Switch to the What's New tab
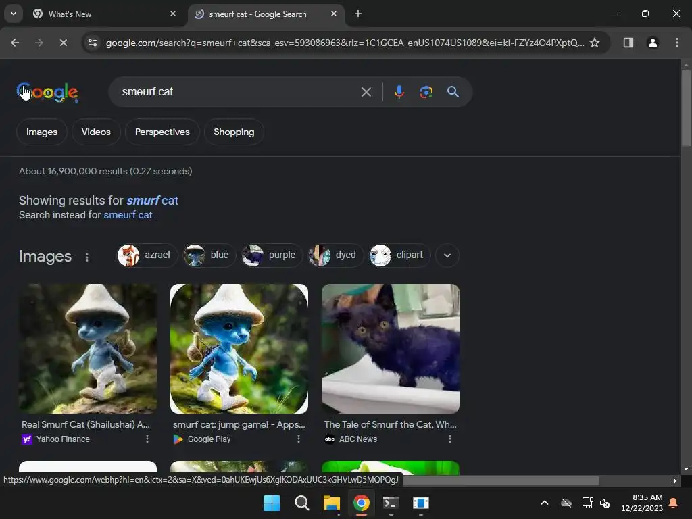Screen dimensions: 692x519 pos(105,14)
